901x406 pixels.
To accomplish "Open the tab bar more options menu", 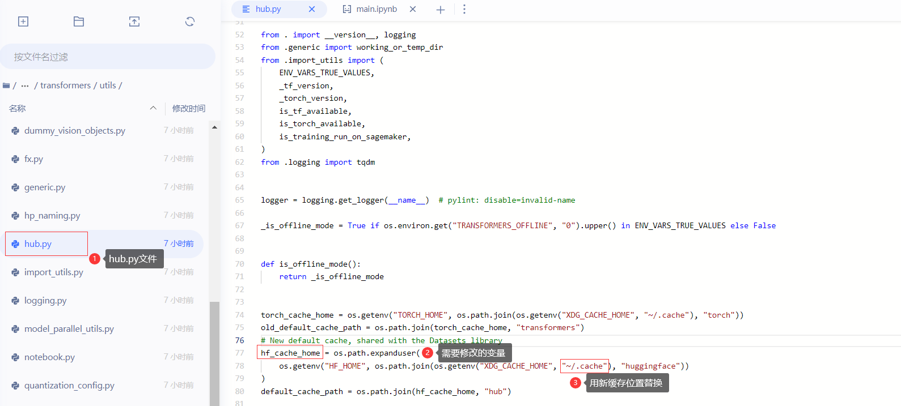I will coord(464,9).
